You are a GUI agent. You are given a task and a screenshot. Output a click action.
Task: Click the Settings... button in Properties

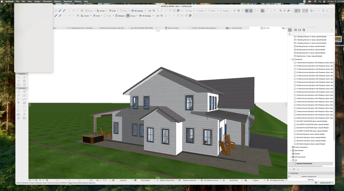point(311,180)
